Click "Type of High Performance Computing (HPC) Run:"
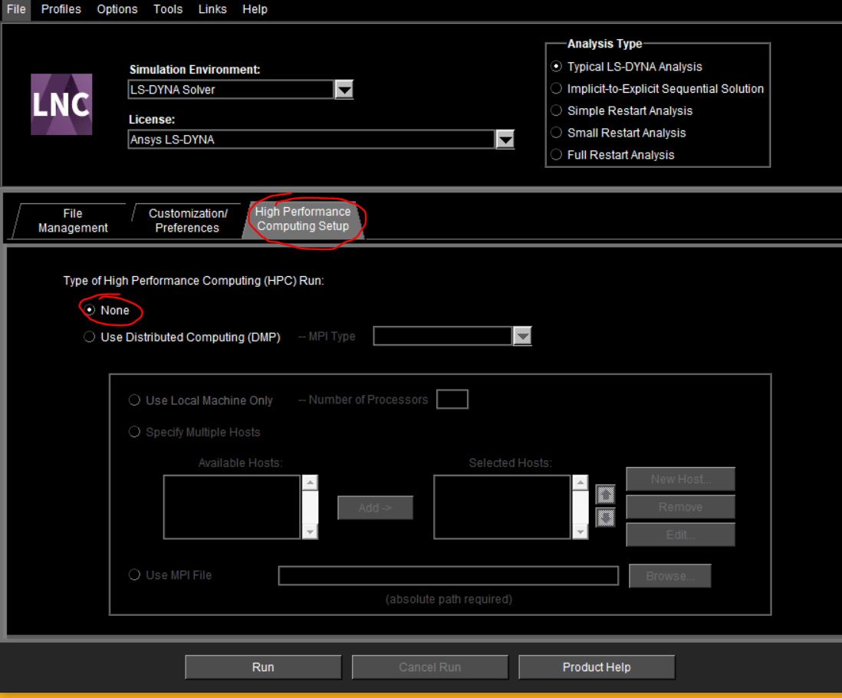842x698 pixels. 194,281
